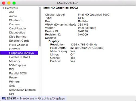Select Diagnostics in the sidebar
This screenshot has width=136, height=101.
click(x=17, y=32)
